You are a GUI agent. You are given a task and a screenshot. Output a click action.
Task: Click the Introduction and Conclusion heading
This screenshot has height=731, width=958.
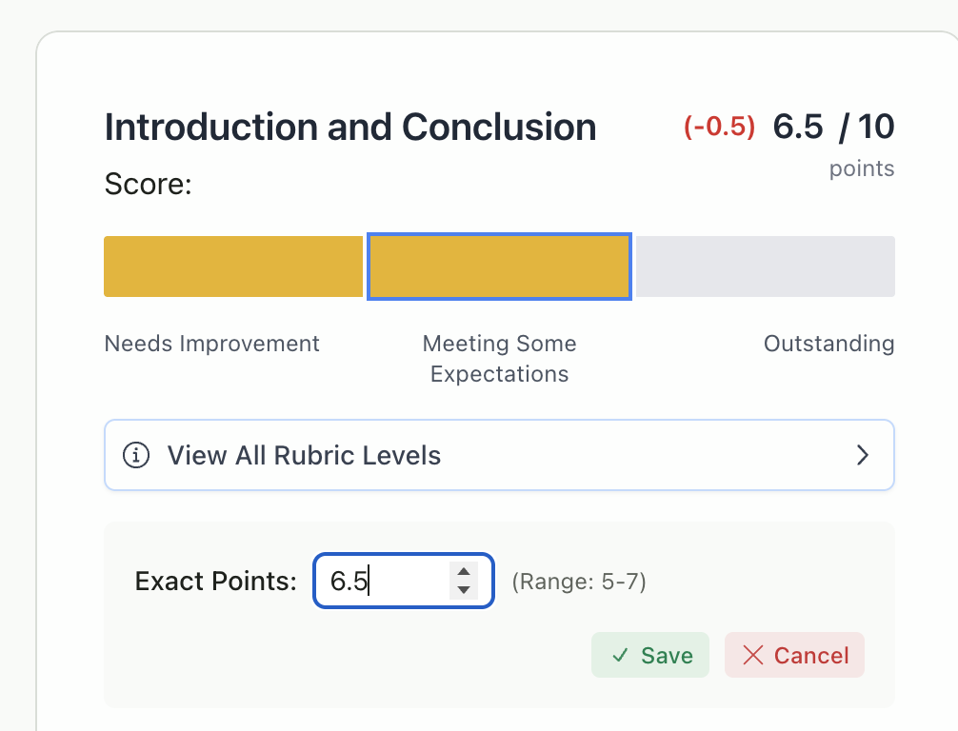350,127
